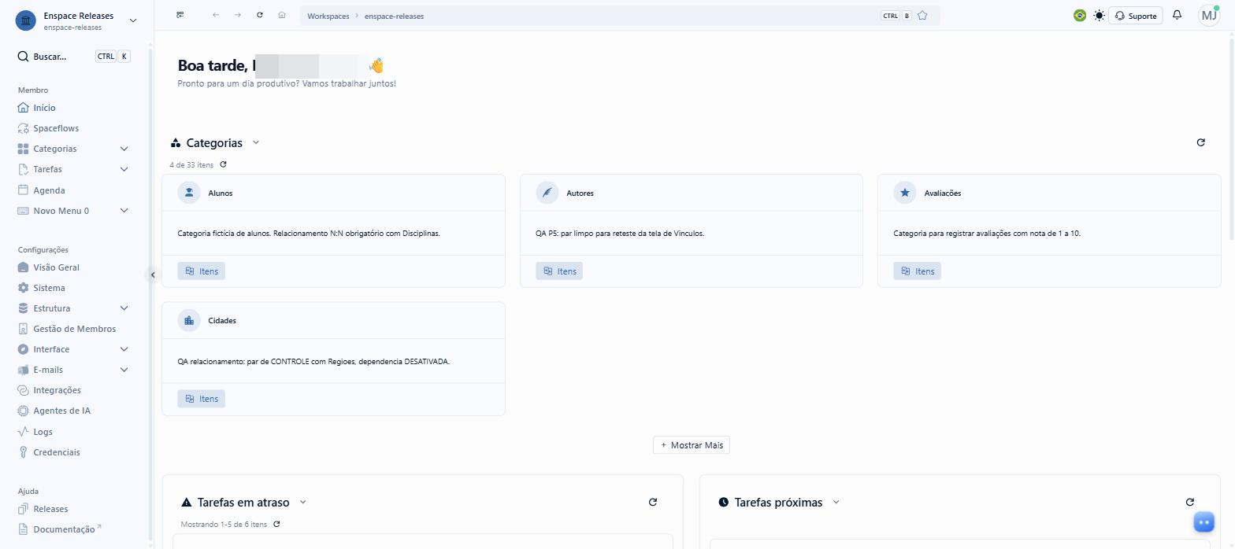Expand the Interface chevron
Screen dimensions: 1235x549
pyautogui.click(x=124, y=349)
